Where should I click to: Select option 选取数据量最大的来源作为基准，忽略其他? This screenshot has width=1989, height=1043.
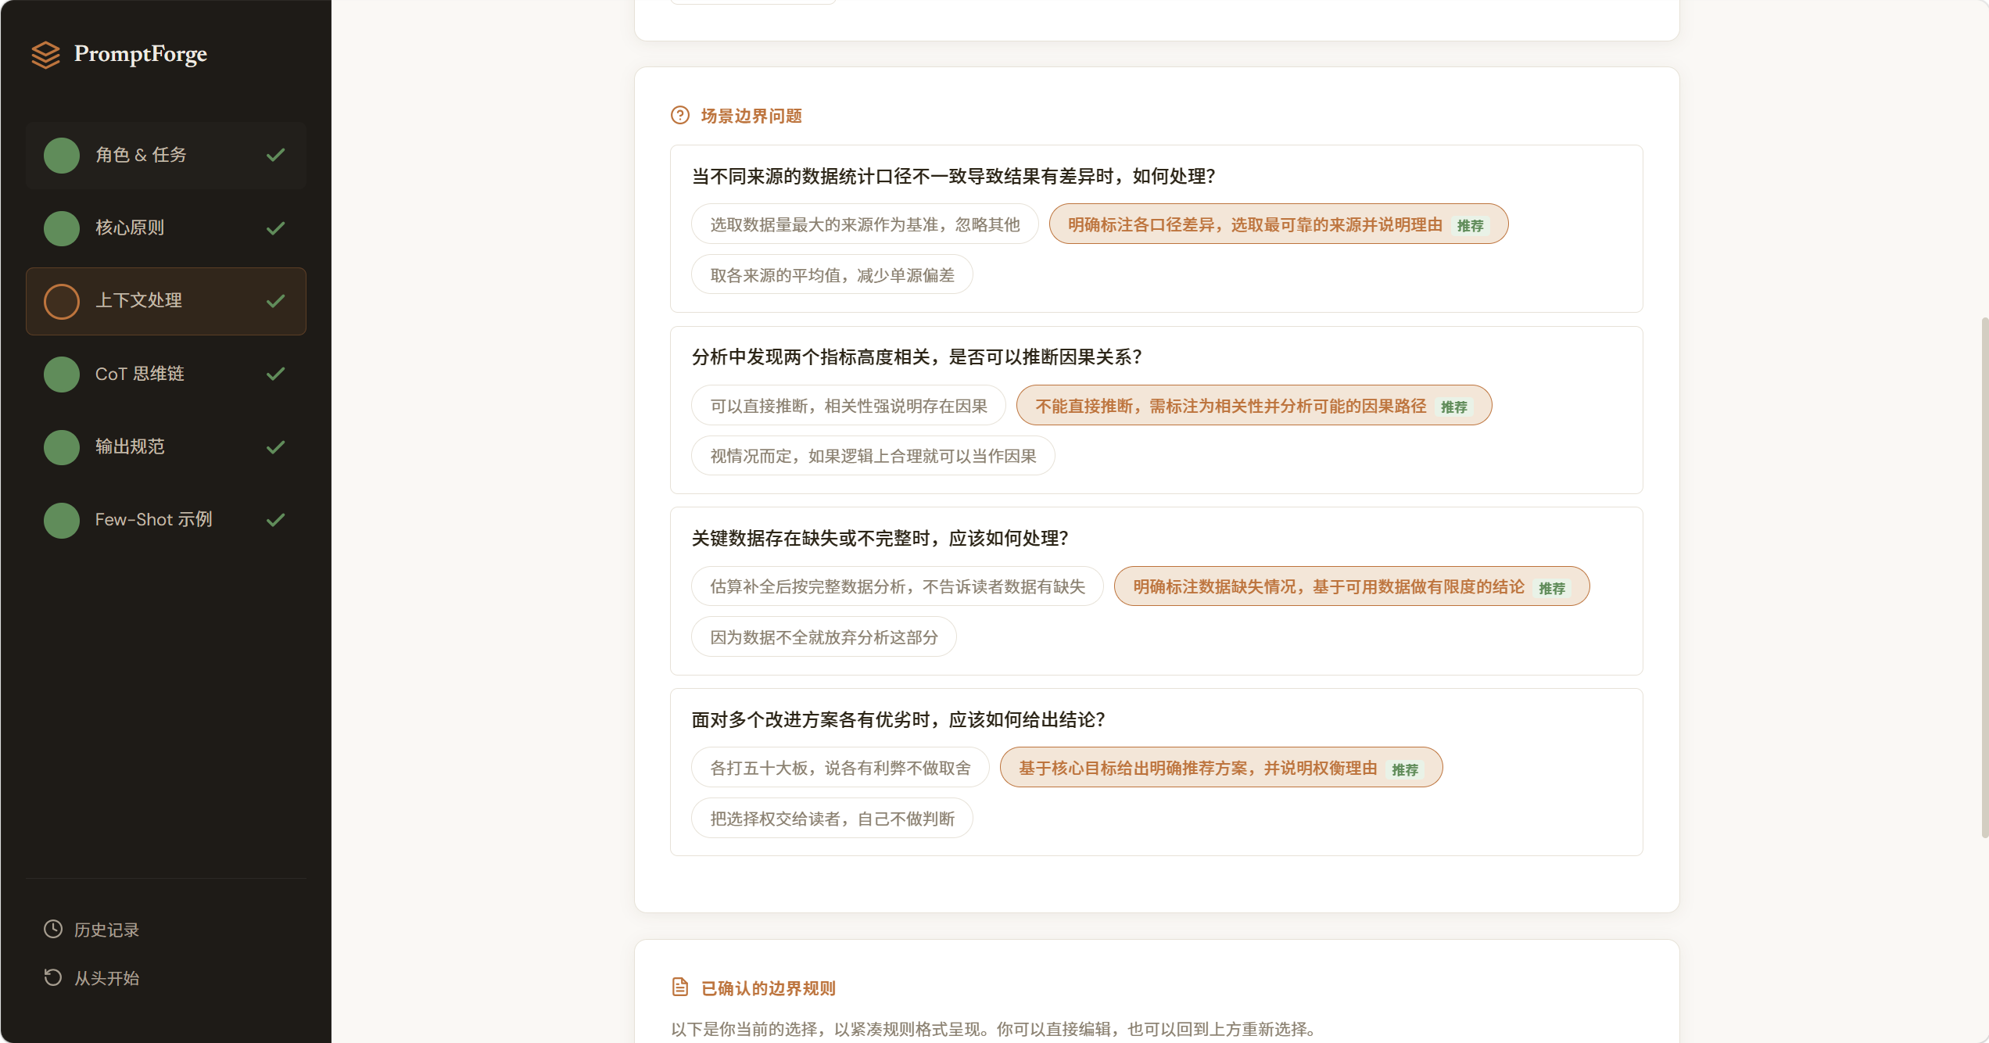tap(865, 224)
